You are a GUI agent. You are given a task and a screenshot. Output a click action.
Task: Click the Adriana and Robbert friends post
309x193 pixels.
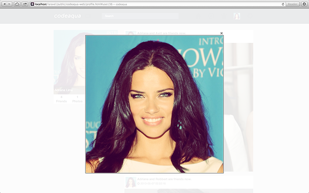click(x=164, y=179)
